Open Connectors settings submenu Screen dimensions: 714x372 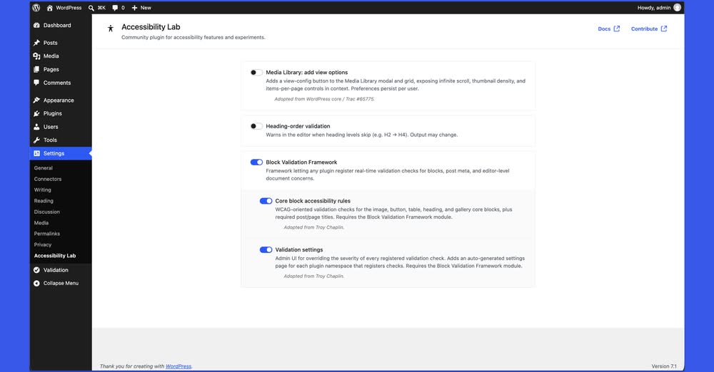(x=48, y=179)
